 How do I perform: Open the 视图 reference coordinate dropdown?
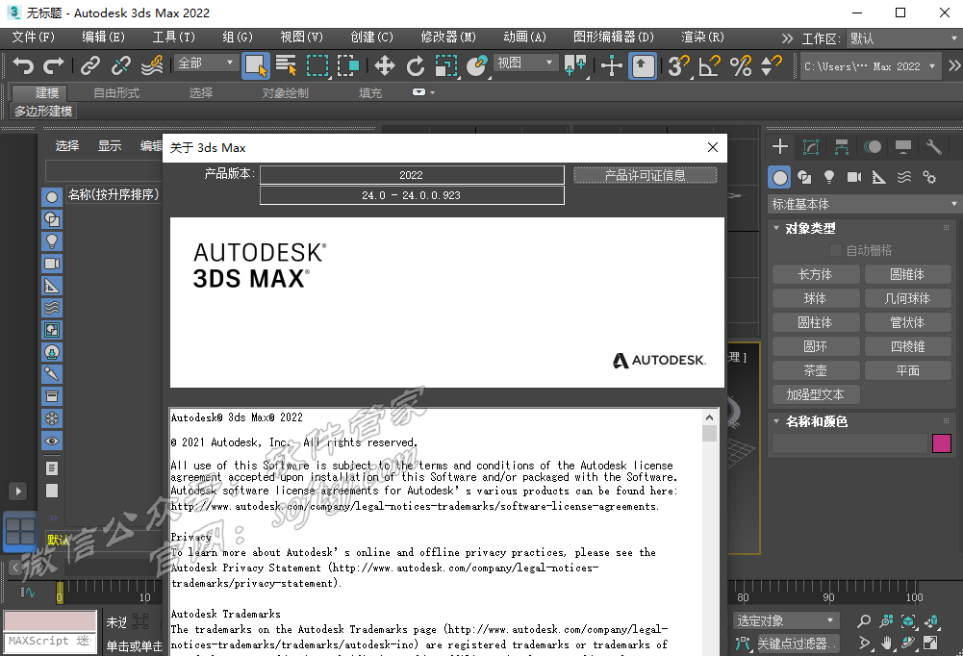[x=525, y=63]
